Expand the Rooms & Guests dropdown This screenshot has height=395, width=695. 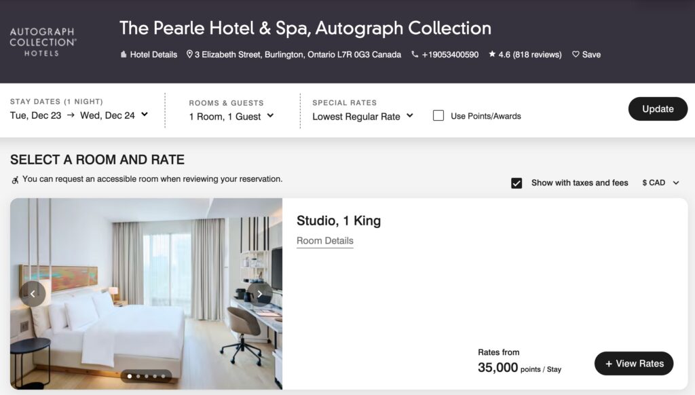232,115
